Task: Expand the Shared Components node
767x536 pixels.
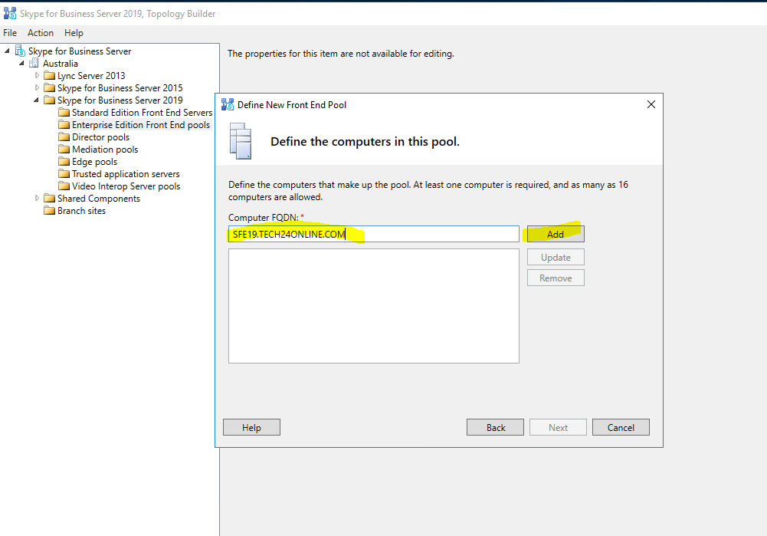Action: [x=37, y=199]
